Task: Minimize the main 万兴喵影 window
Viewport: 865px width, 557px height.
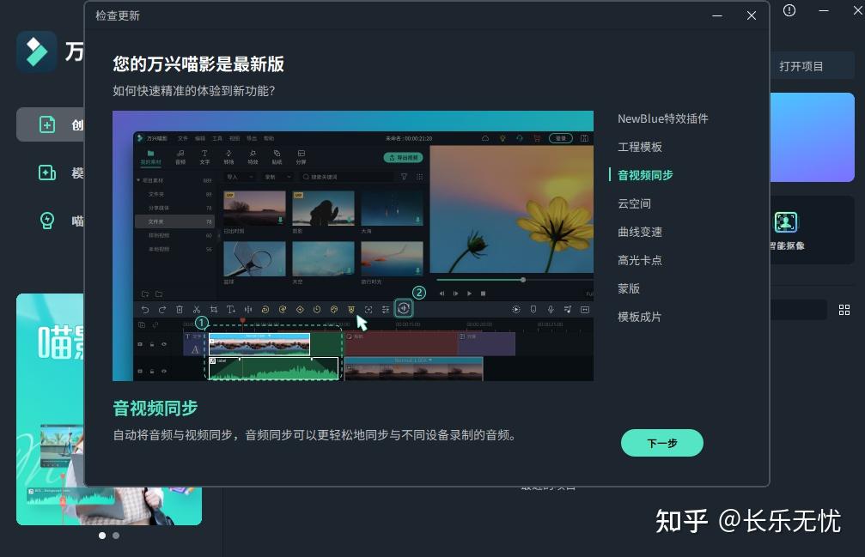Action: 824,10
